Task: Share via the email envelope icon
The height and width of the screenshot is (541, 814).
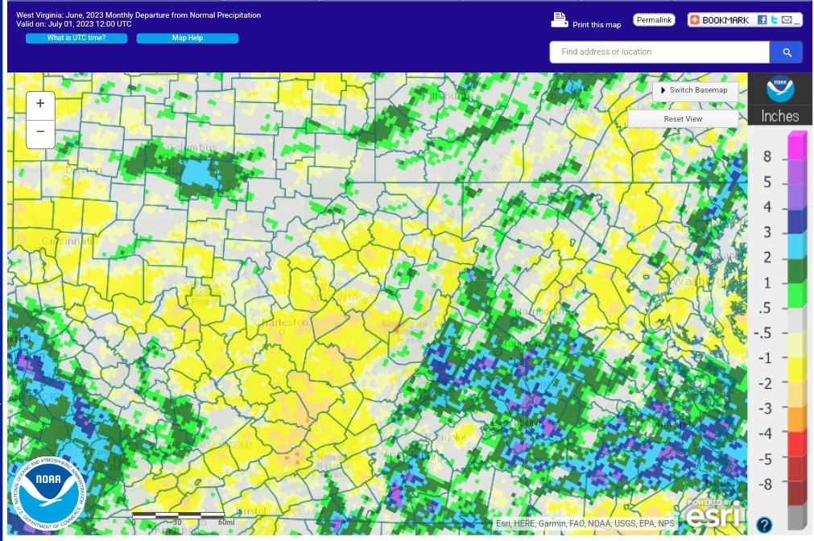Action: (787, 20)
